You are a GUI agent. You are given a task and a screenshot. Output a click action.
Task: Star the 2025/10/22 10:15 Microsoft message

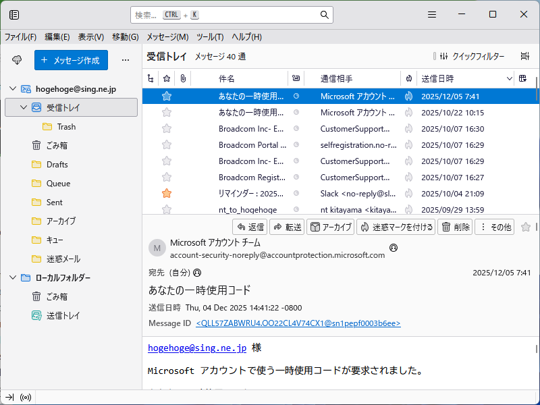pos(167,112)
